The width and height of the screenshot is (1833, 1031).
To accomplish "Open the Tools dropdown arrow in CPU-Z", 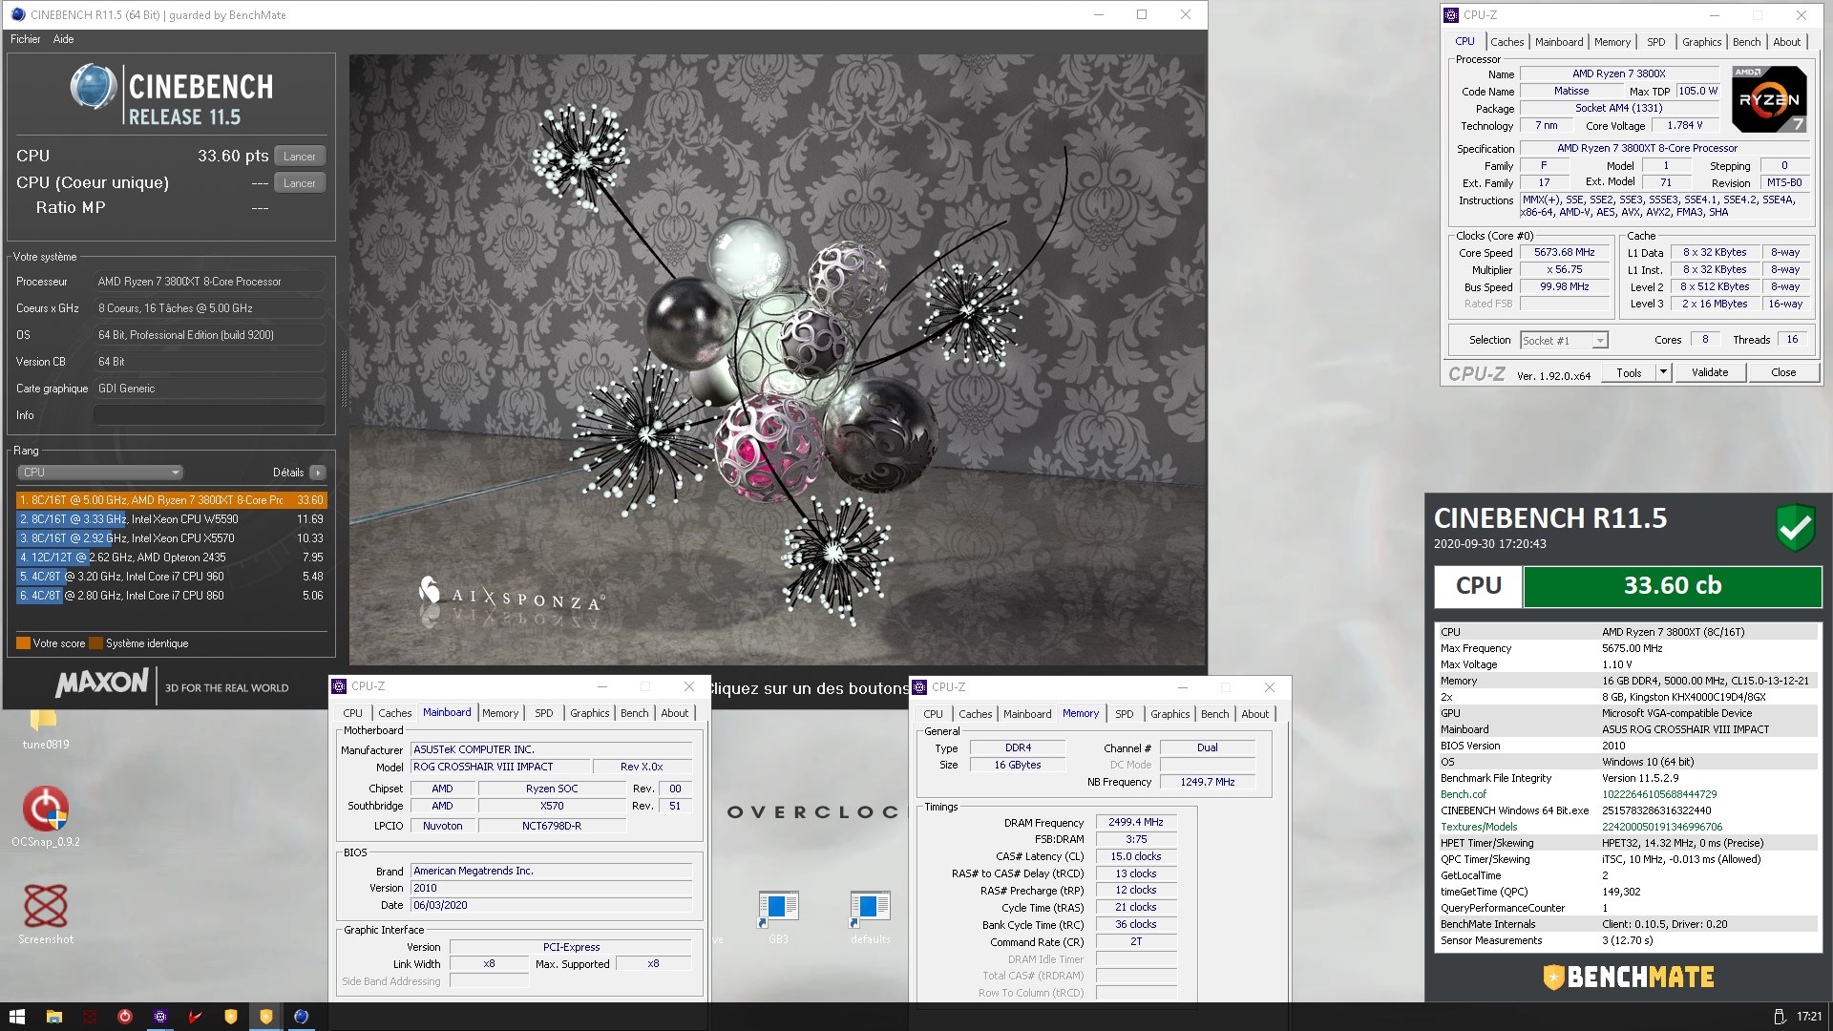I will [x=1663, y=372].
